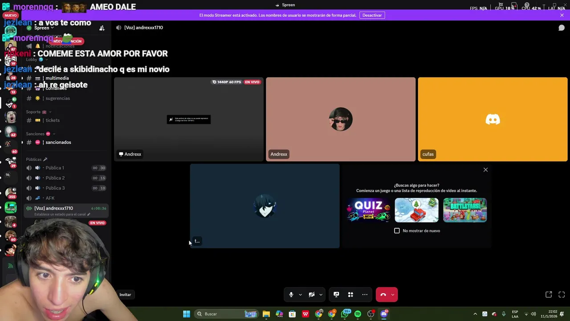This screenshot has height=321, width=570.
Task: Start screen sharing
Action: [336, 294]
